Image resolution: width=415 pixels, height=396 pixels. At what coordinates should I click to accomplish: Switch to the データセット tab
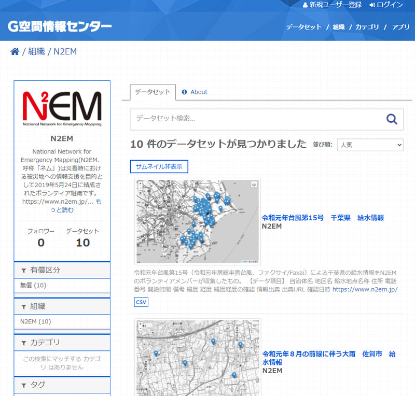pos(153,92)
